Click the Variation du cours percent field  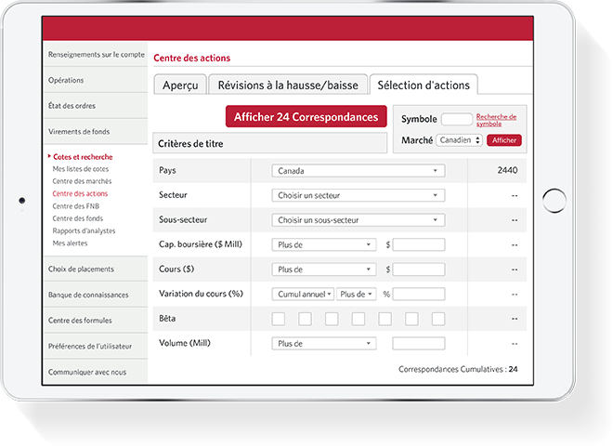click(x=419, y=294)
